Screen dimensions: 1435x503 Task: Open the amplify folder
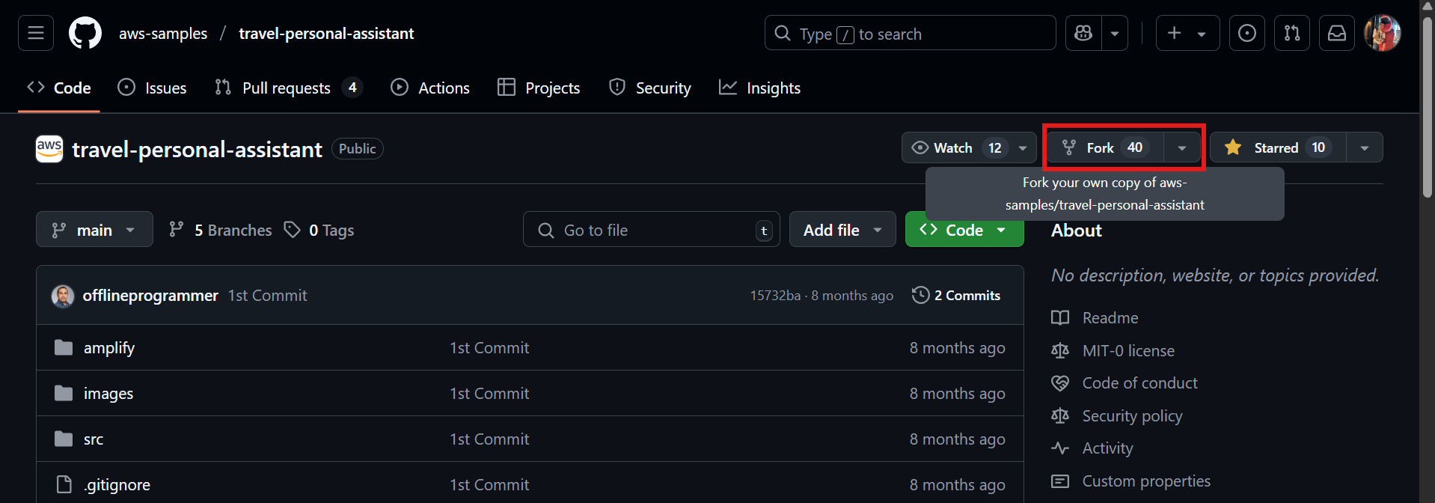click(109, 348)
